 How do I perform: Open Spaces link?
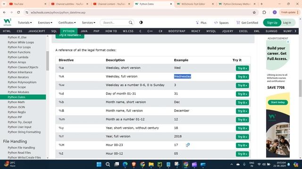[x=221, y=23]
